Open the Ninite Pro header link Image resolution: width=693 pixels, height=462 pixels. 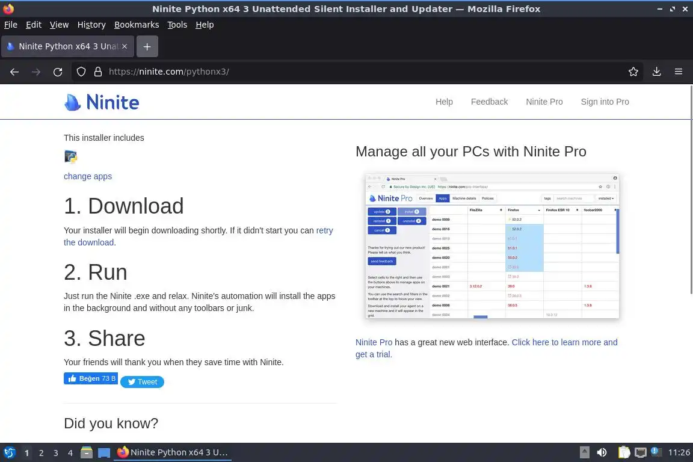pyautogui.click(x=544, y=102)
